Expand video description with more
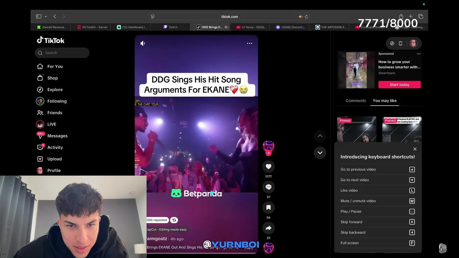Viewport: 459px width, 258px height. [x=249, y=247]
